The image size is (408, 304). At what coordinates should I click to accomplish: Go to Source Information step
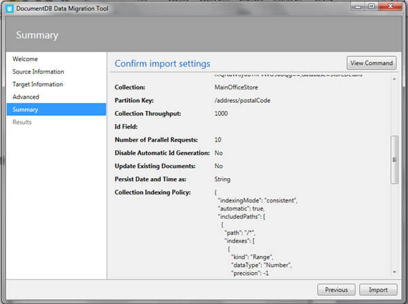click(38, 72)
